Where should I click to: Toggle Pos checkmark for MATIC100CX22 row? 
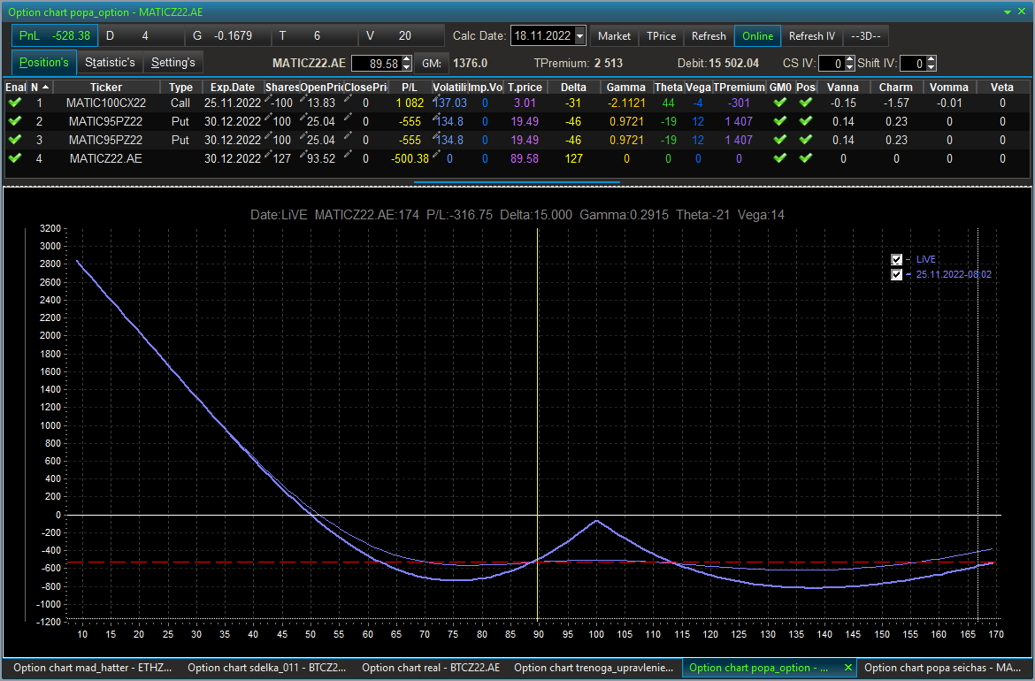805,103
